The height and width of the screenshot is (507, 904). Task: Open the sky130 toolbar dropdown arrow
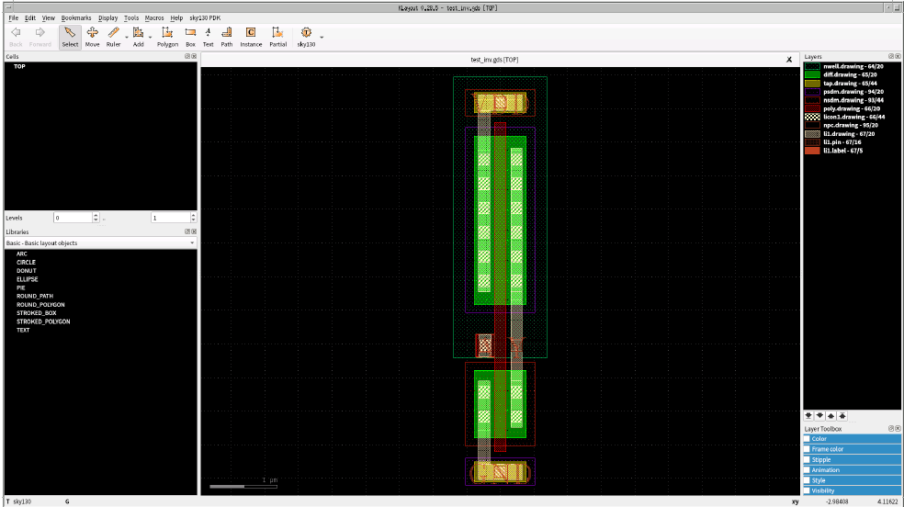click(x=322, y=38)
